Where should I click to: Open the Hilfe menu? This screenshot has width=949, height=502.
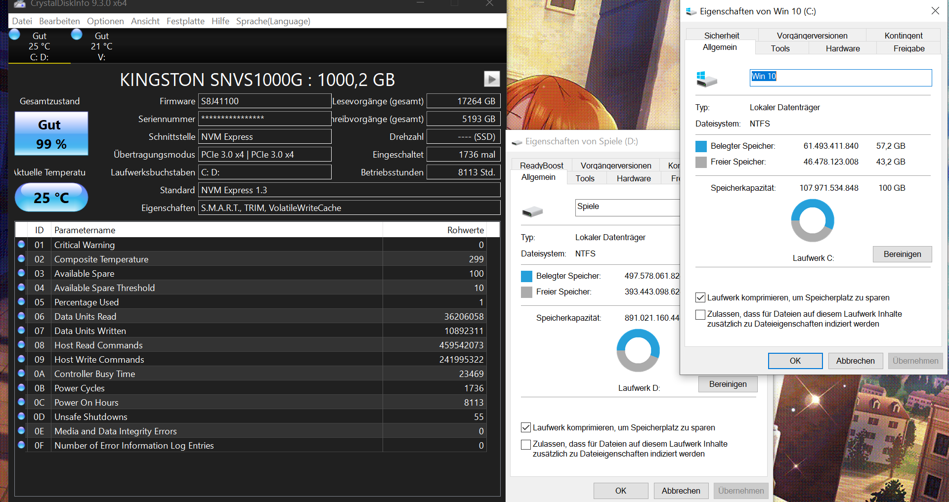(x=220, y=21)
